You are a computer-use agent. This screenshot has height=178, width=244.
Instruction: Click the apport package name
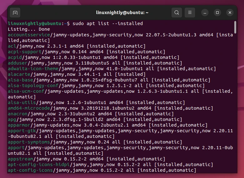pyautogui.click(x=16, y=148)
